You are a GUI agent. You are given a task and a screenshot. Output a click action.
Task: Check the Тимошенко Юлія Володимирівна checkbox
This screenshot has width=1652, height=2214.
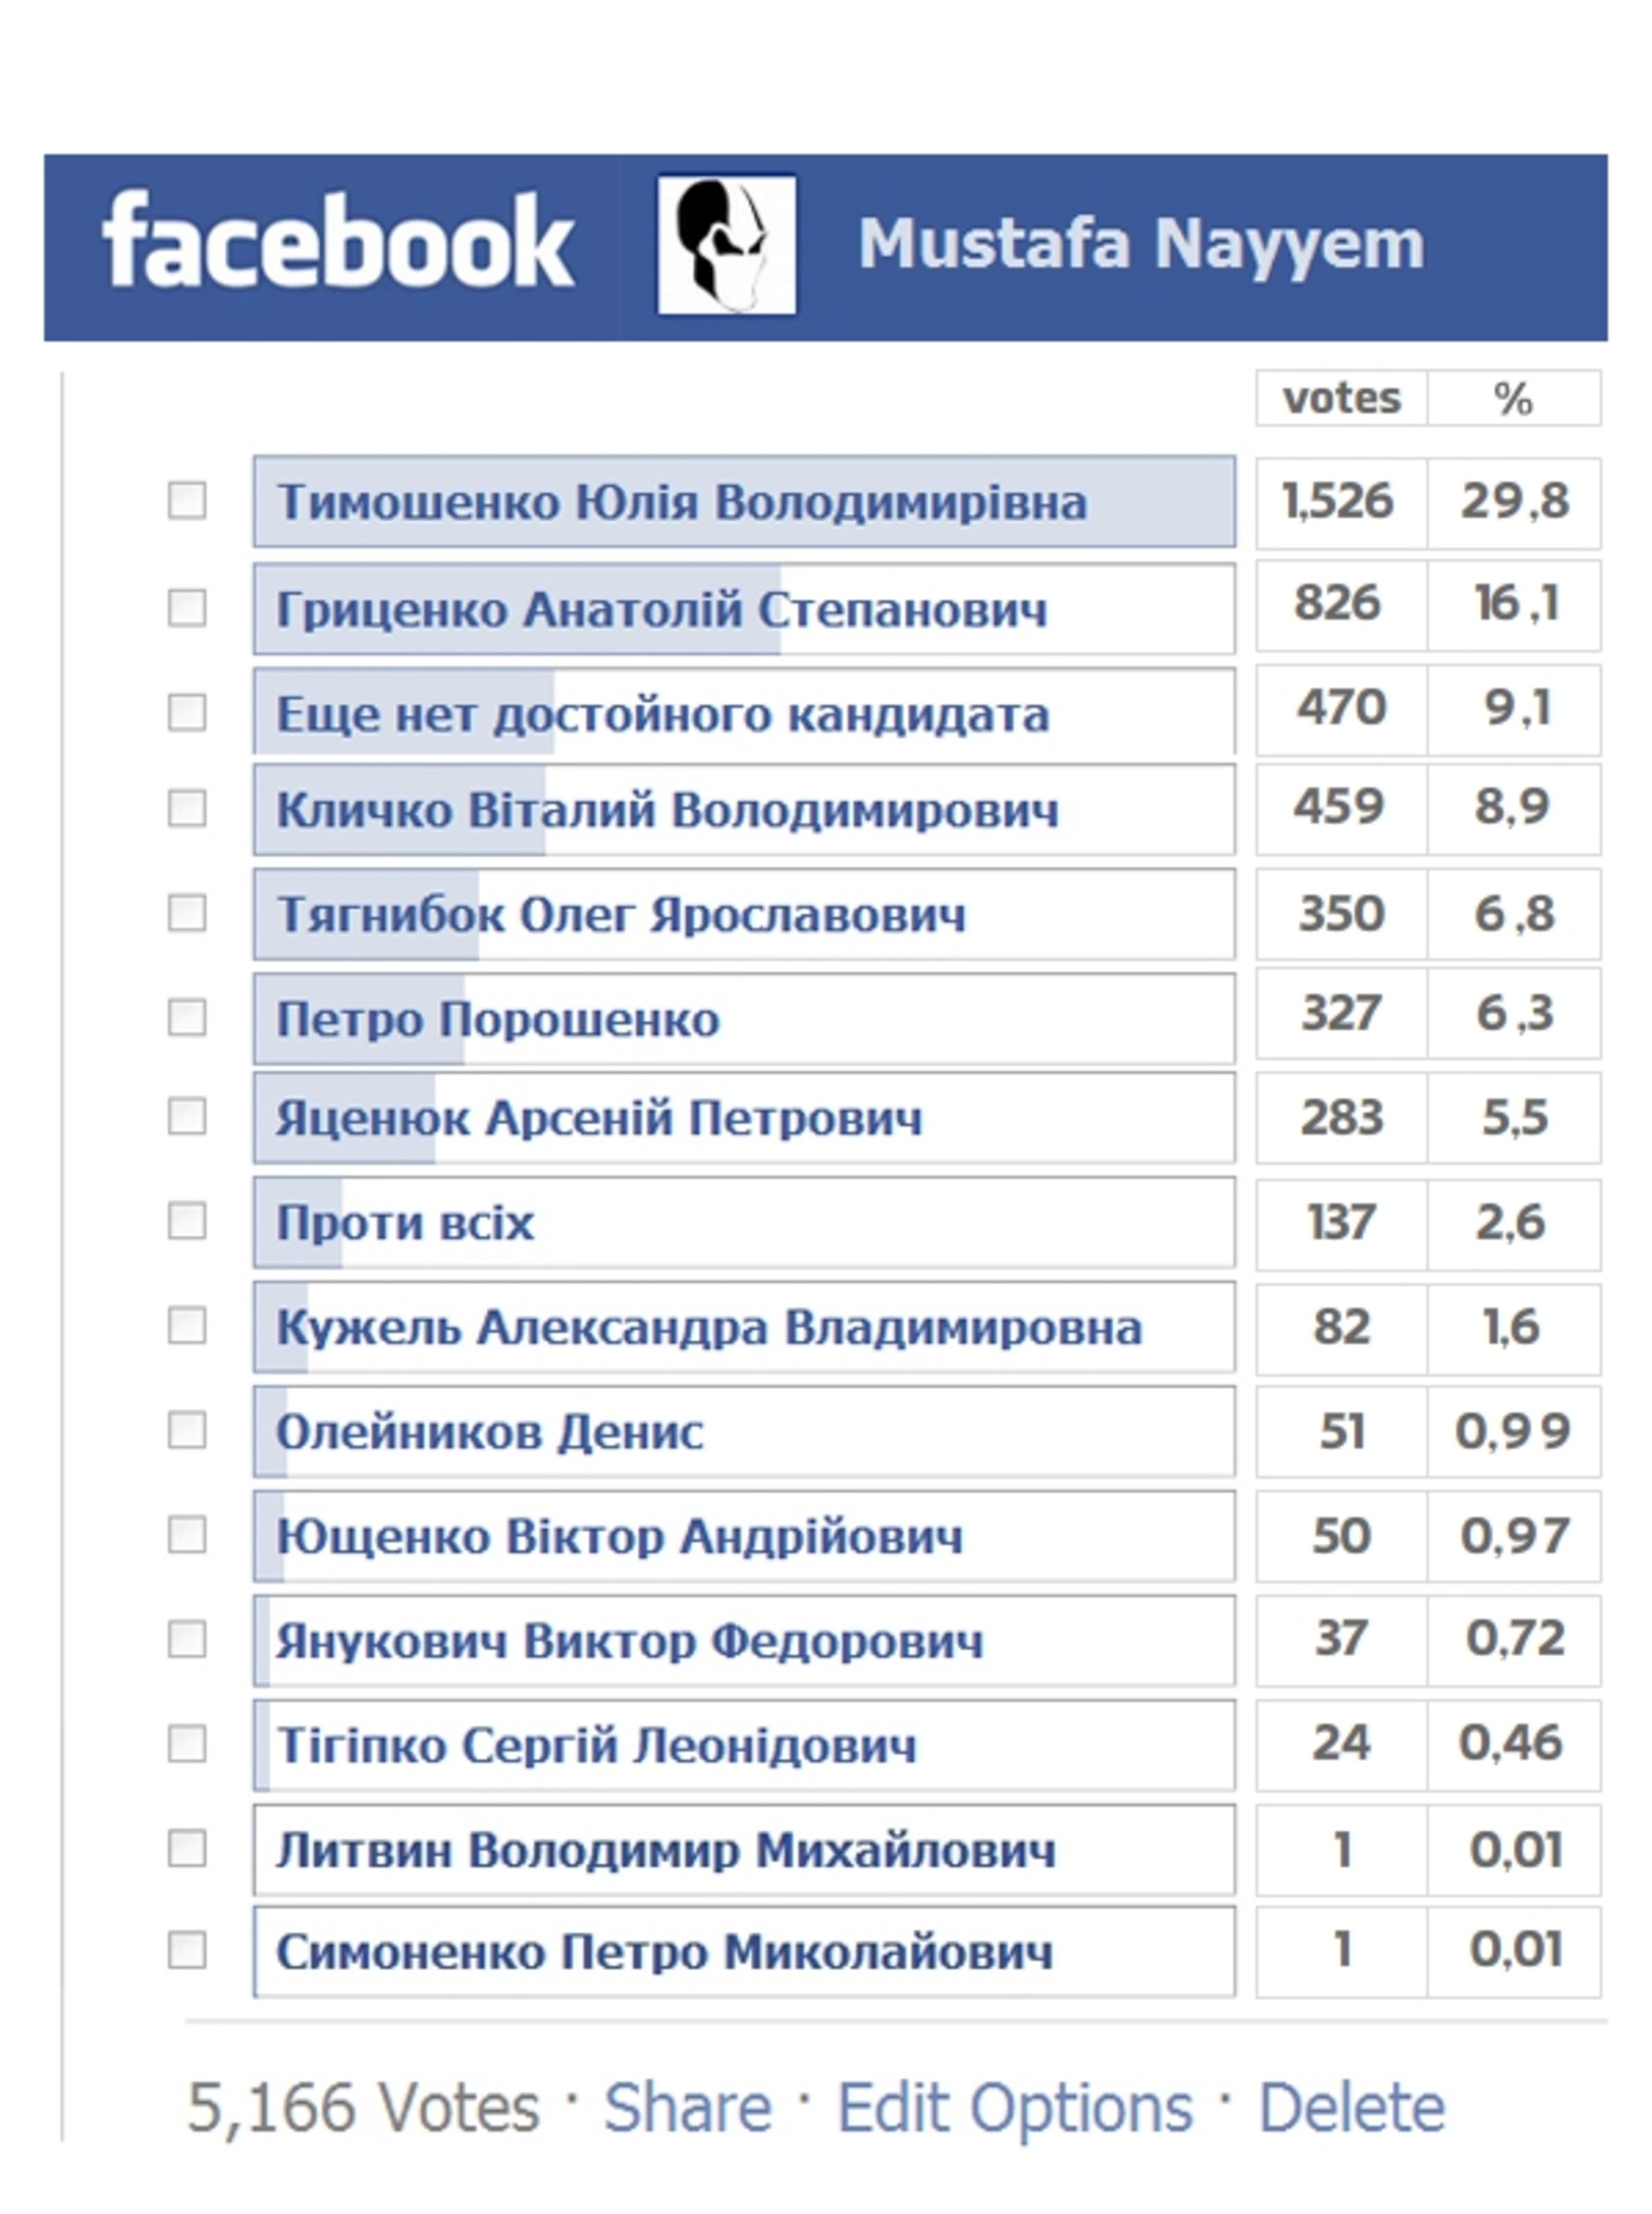click(187, 500)
